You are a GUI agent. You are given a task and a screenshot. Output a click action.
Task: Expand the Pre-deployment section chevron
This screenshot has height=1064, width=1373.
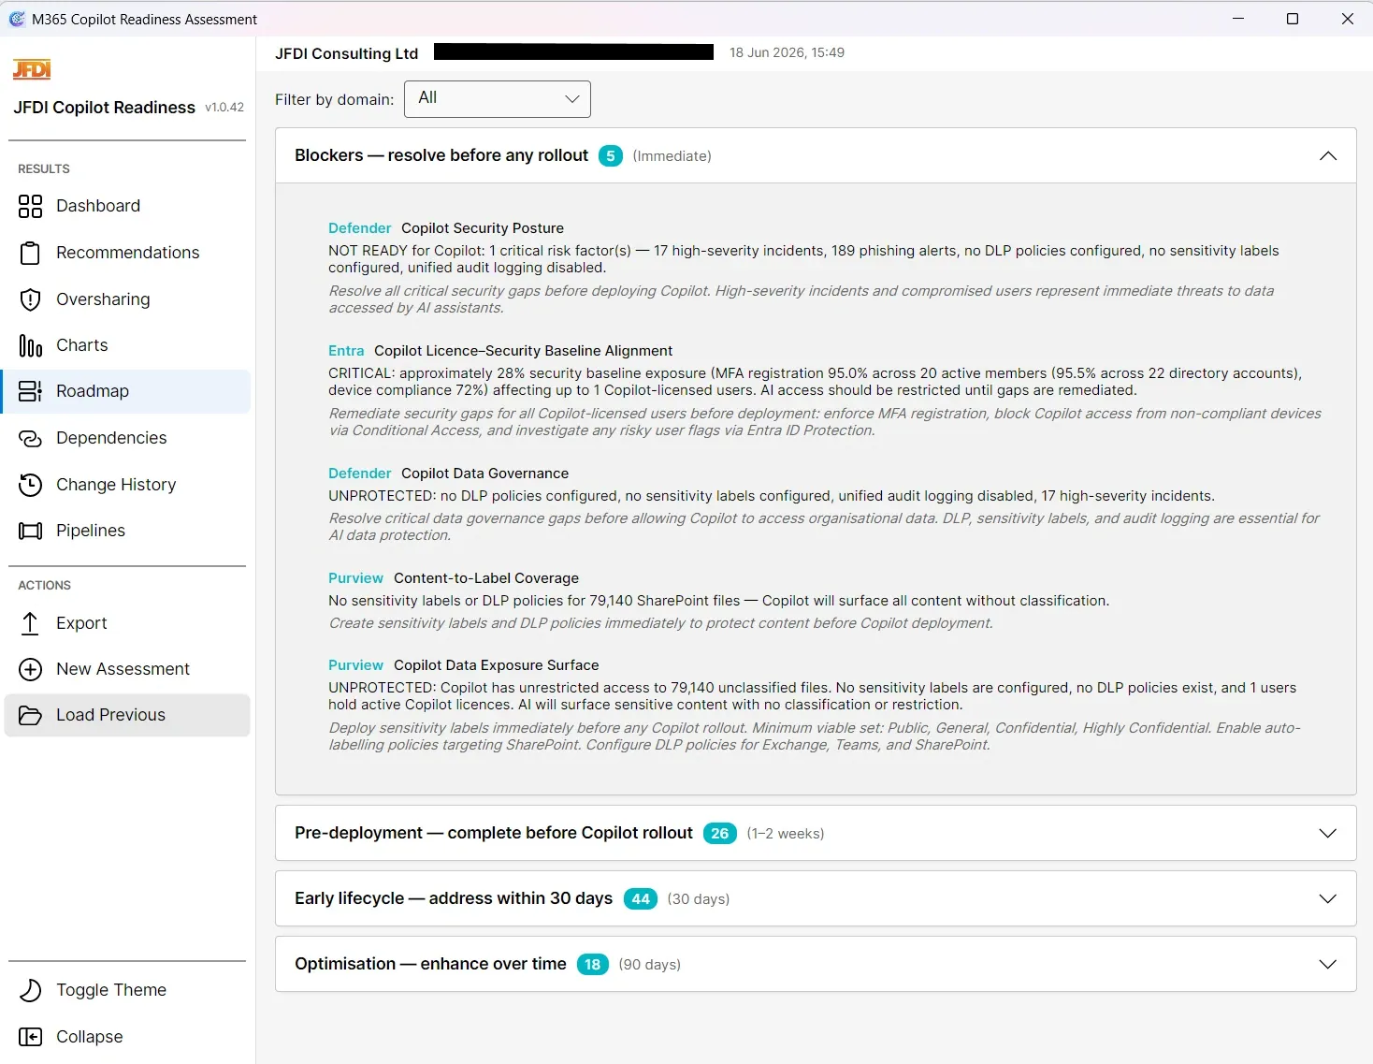1328,834
